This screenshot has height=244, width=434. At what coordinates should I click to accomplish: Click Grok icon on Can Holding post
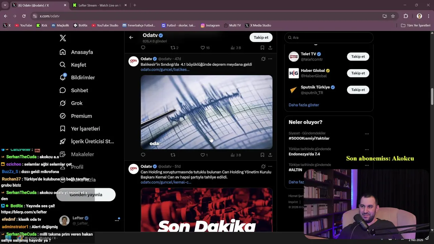pyautogui.click(x=263, y=166)
